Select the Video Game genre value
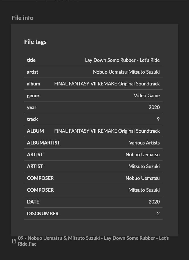This screenshot has height=260, width=189. tap(147, 96)
